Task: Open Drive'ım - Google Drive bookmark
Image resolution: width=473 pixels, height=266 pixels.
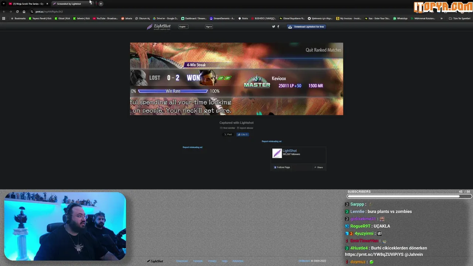Action: (x=166, y=18)
